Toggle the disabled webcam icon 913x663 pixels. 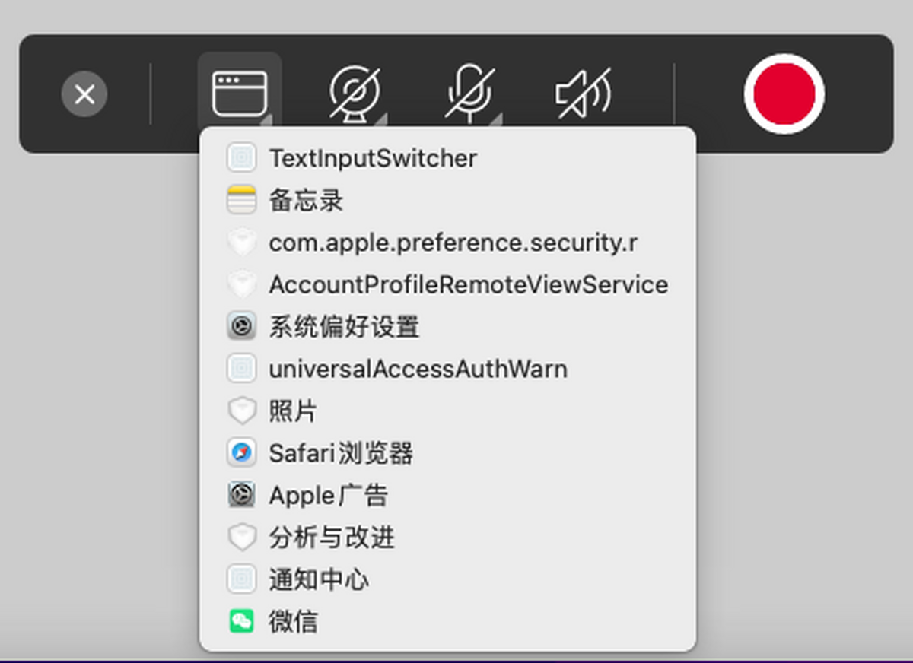point(355,94)
